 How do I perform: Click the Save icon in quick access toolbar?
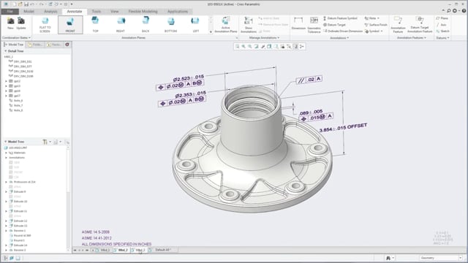(x=26, y=4)
